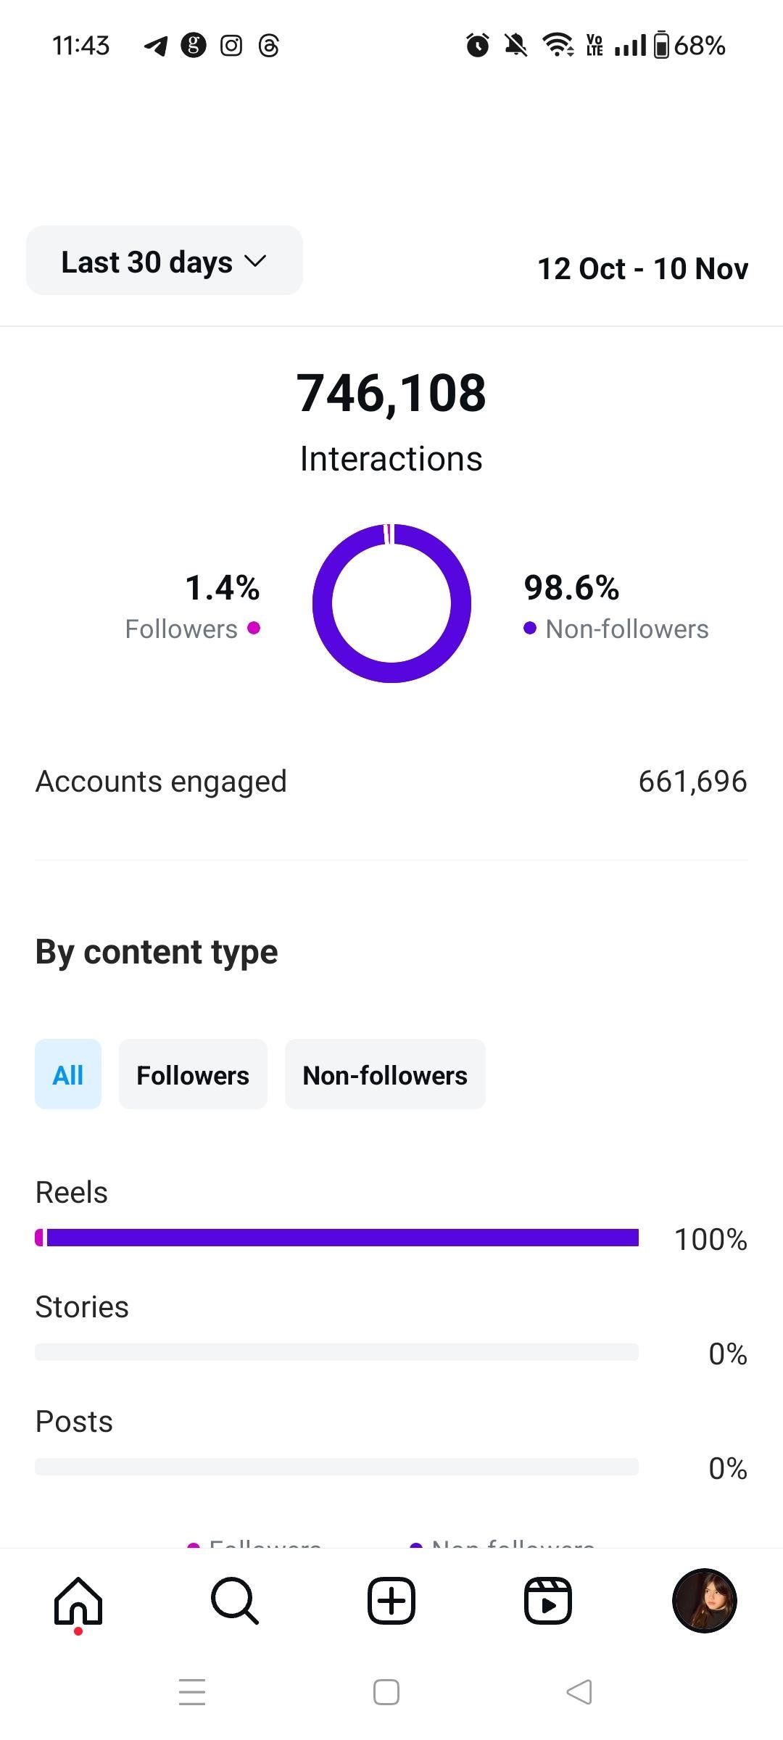Screen dimensions: 783x1740
Task: Tap the Stories interaction bar
Action: point(337,1352)
